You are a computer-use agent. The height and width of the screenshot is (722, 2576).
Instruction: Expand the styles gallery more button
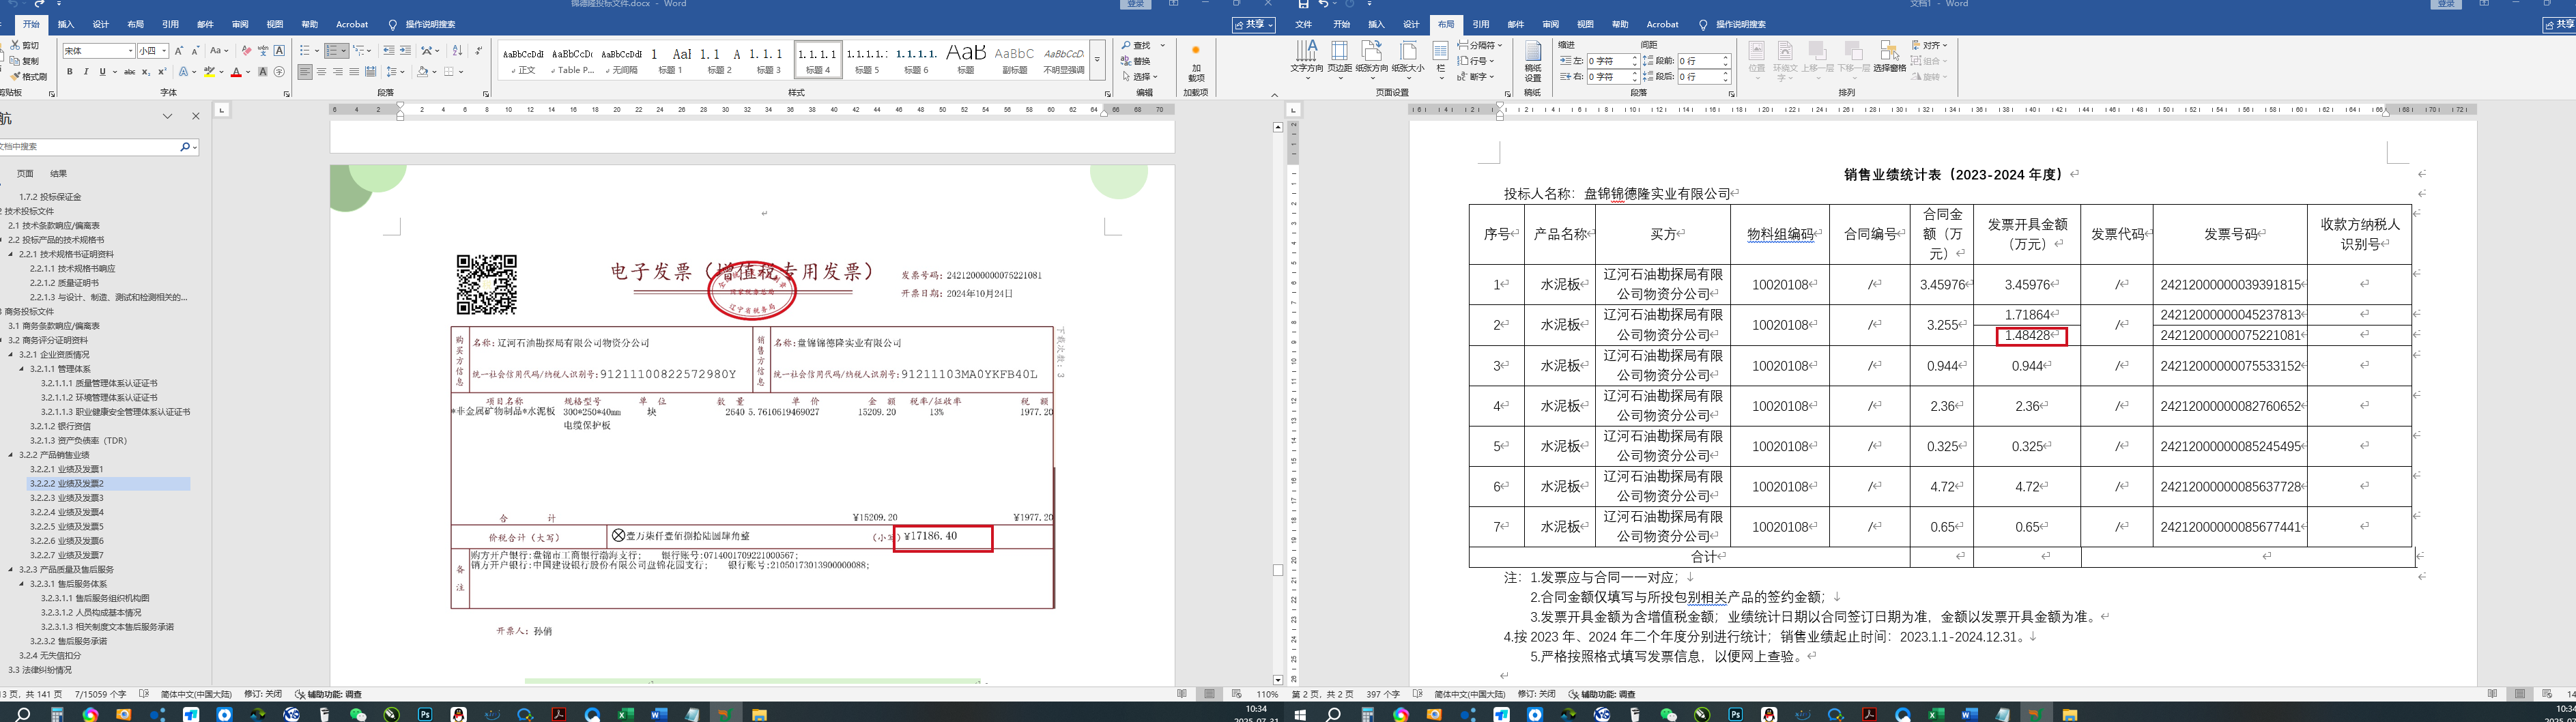[x=1097, y=60]
